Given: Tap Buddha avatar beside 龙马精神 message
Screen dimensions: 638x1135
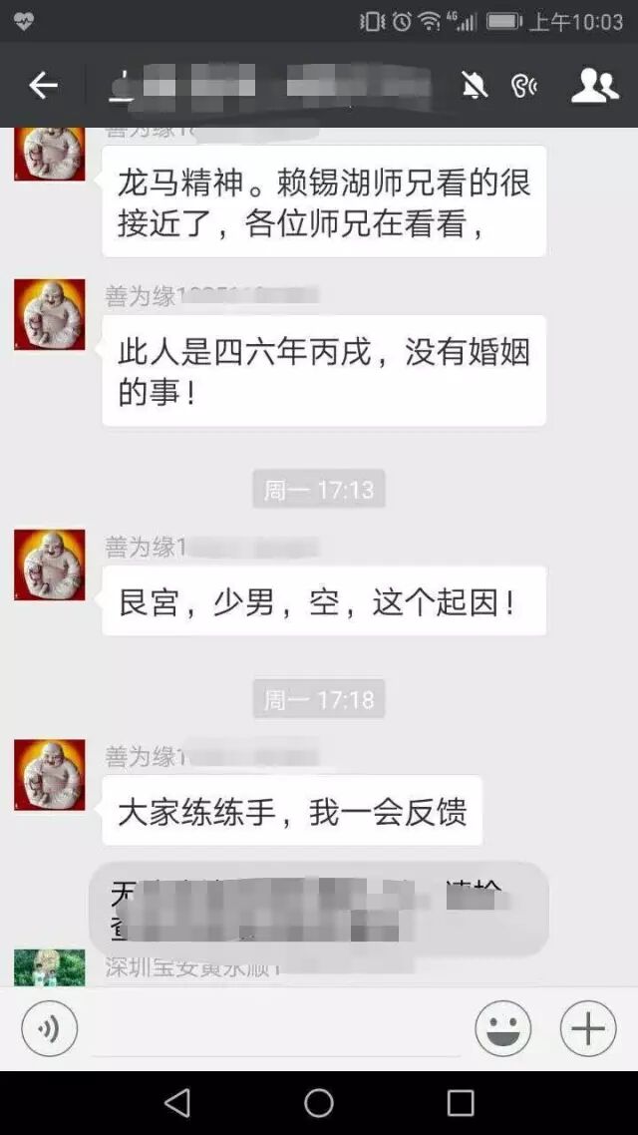Looking at the screenshot, I should [x=49, y=154].
